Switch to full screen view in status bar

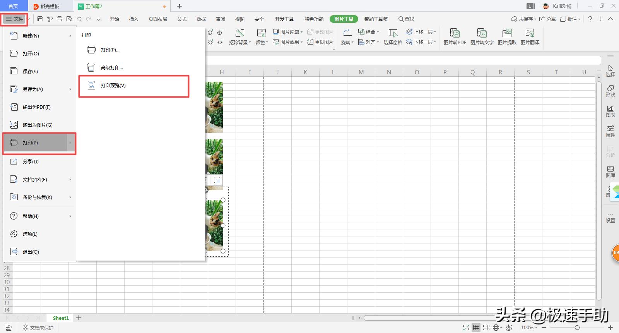[466, 328]
